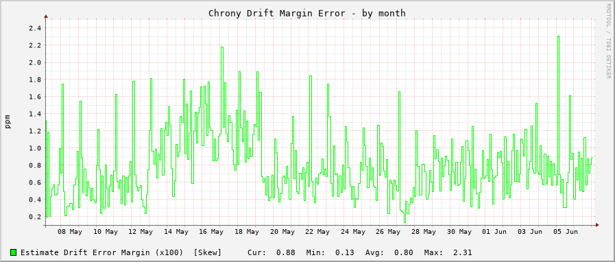Click the 'ppm' y-axis label
This screenshot has width=615, height=262.
coord(8,121)
